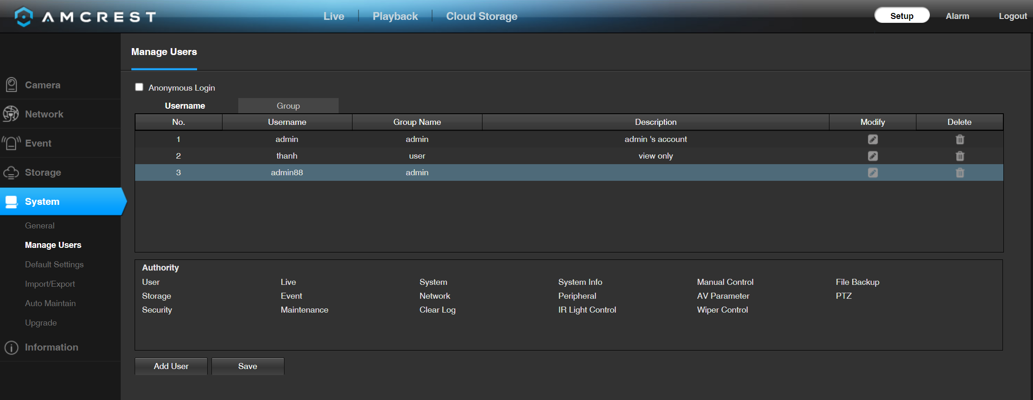Click the modify pencil icon for thanh
The height and width of the screenshot is (400, 1033).
(872, 156)
